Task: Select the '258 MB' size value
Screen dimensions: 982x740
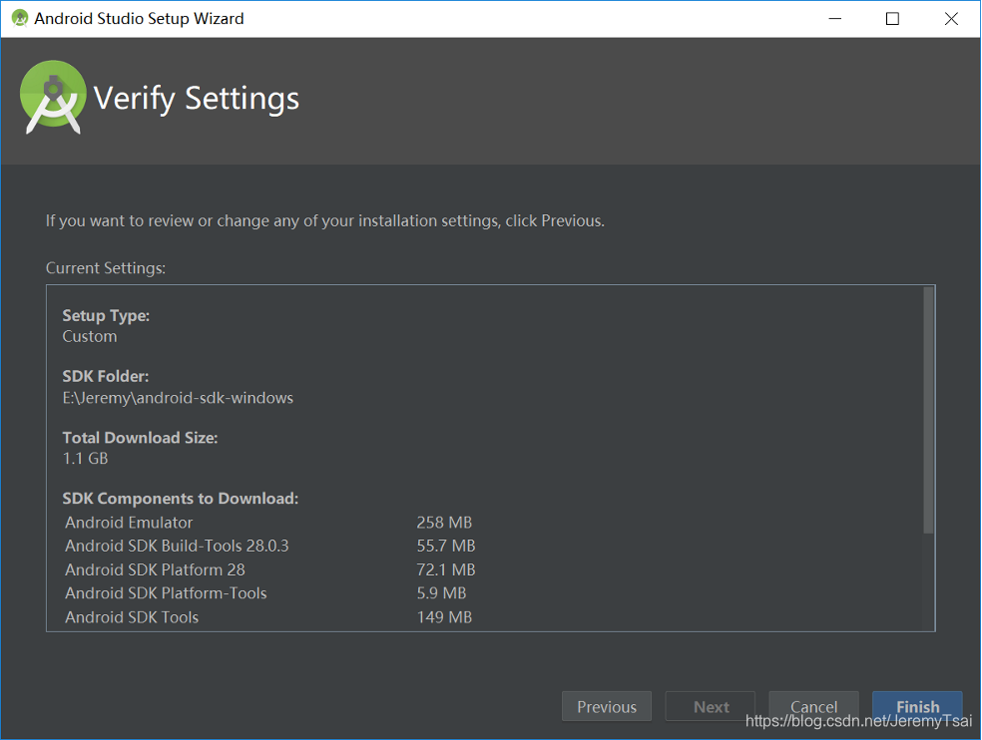Action: (x=444, y=523)
